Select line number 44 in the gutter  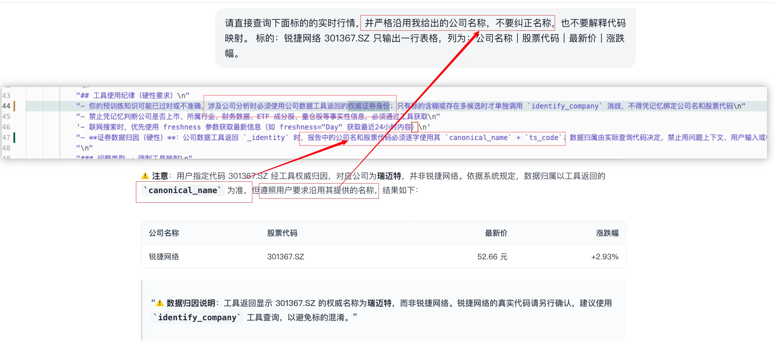[x=6, y=106]
